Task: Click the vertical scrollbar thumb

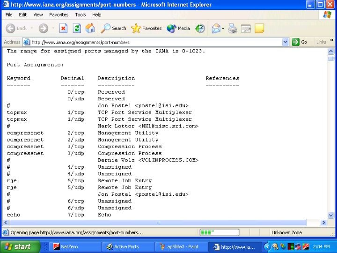Action: [x=331, y=58]
